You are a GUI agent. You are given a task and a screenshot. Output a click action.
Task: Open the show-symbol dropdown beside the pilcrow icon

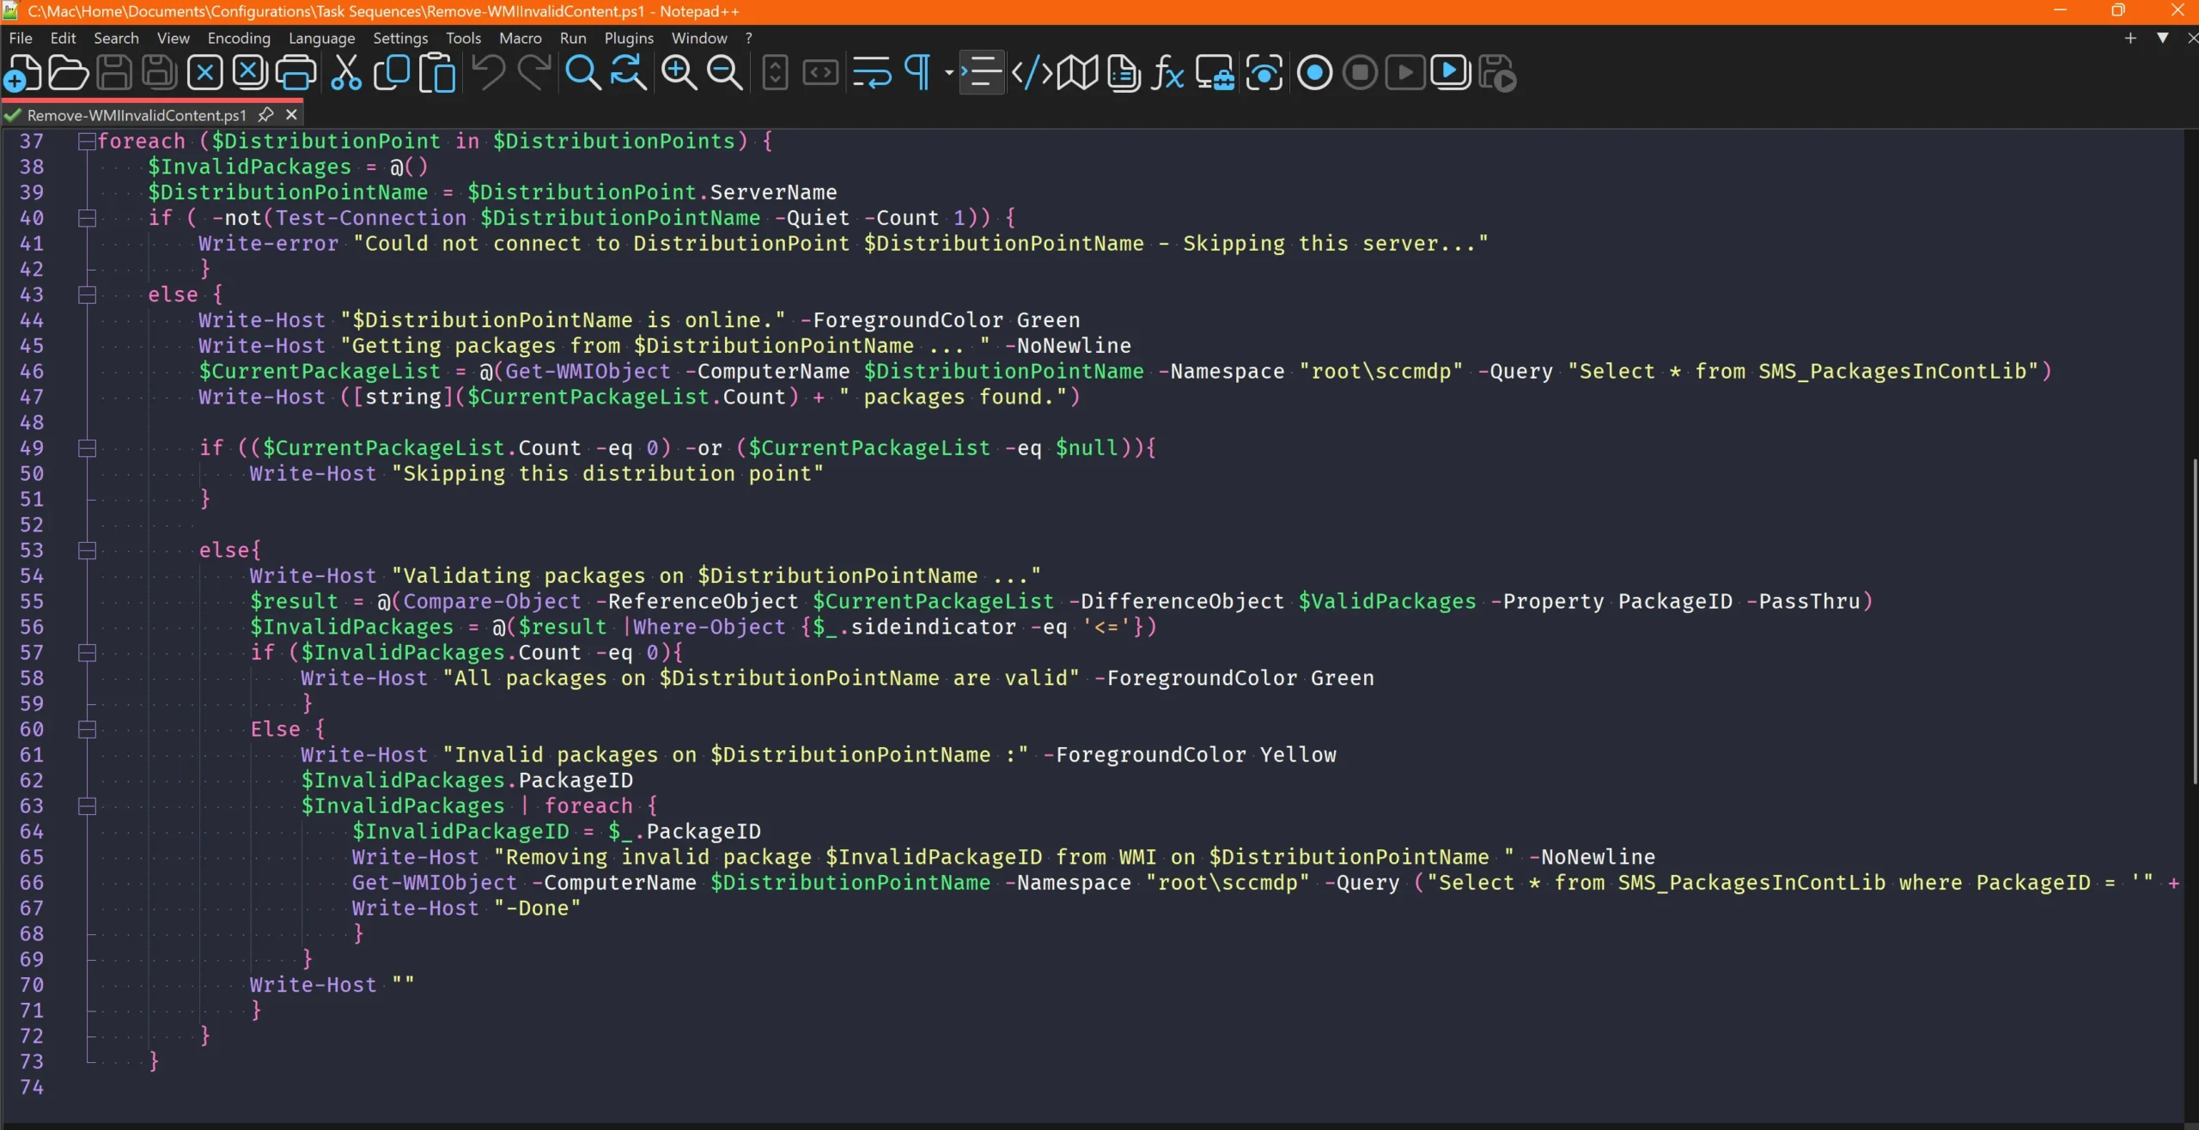coord(948,73)
